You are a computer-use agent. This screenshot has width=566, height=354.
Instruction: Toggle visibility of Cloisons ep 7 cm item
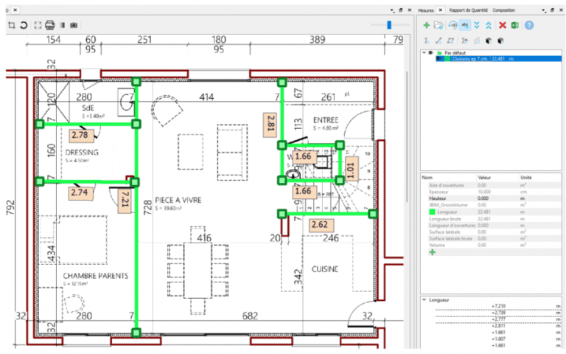[439, 58]
